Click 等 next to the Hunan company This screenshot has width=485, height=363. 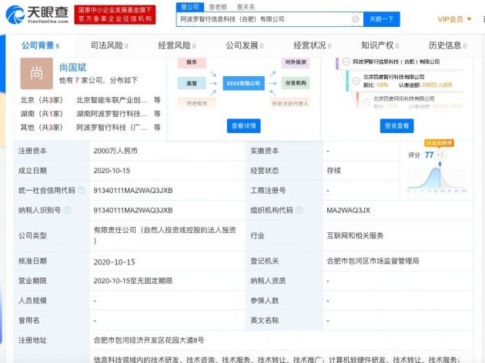157,114
